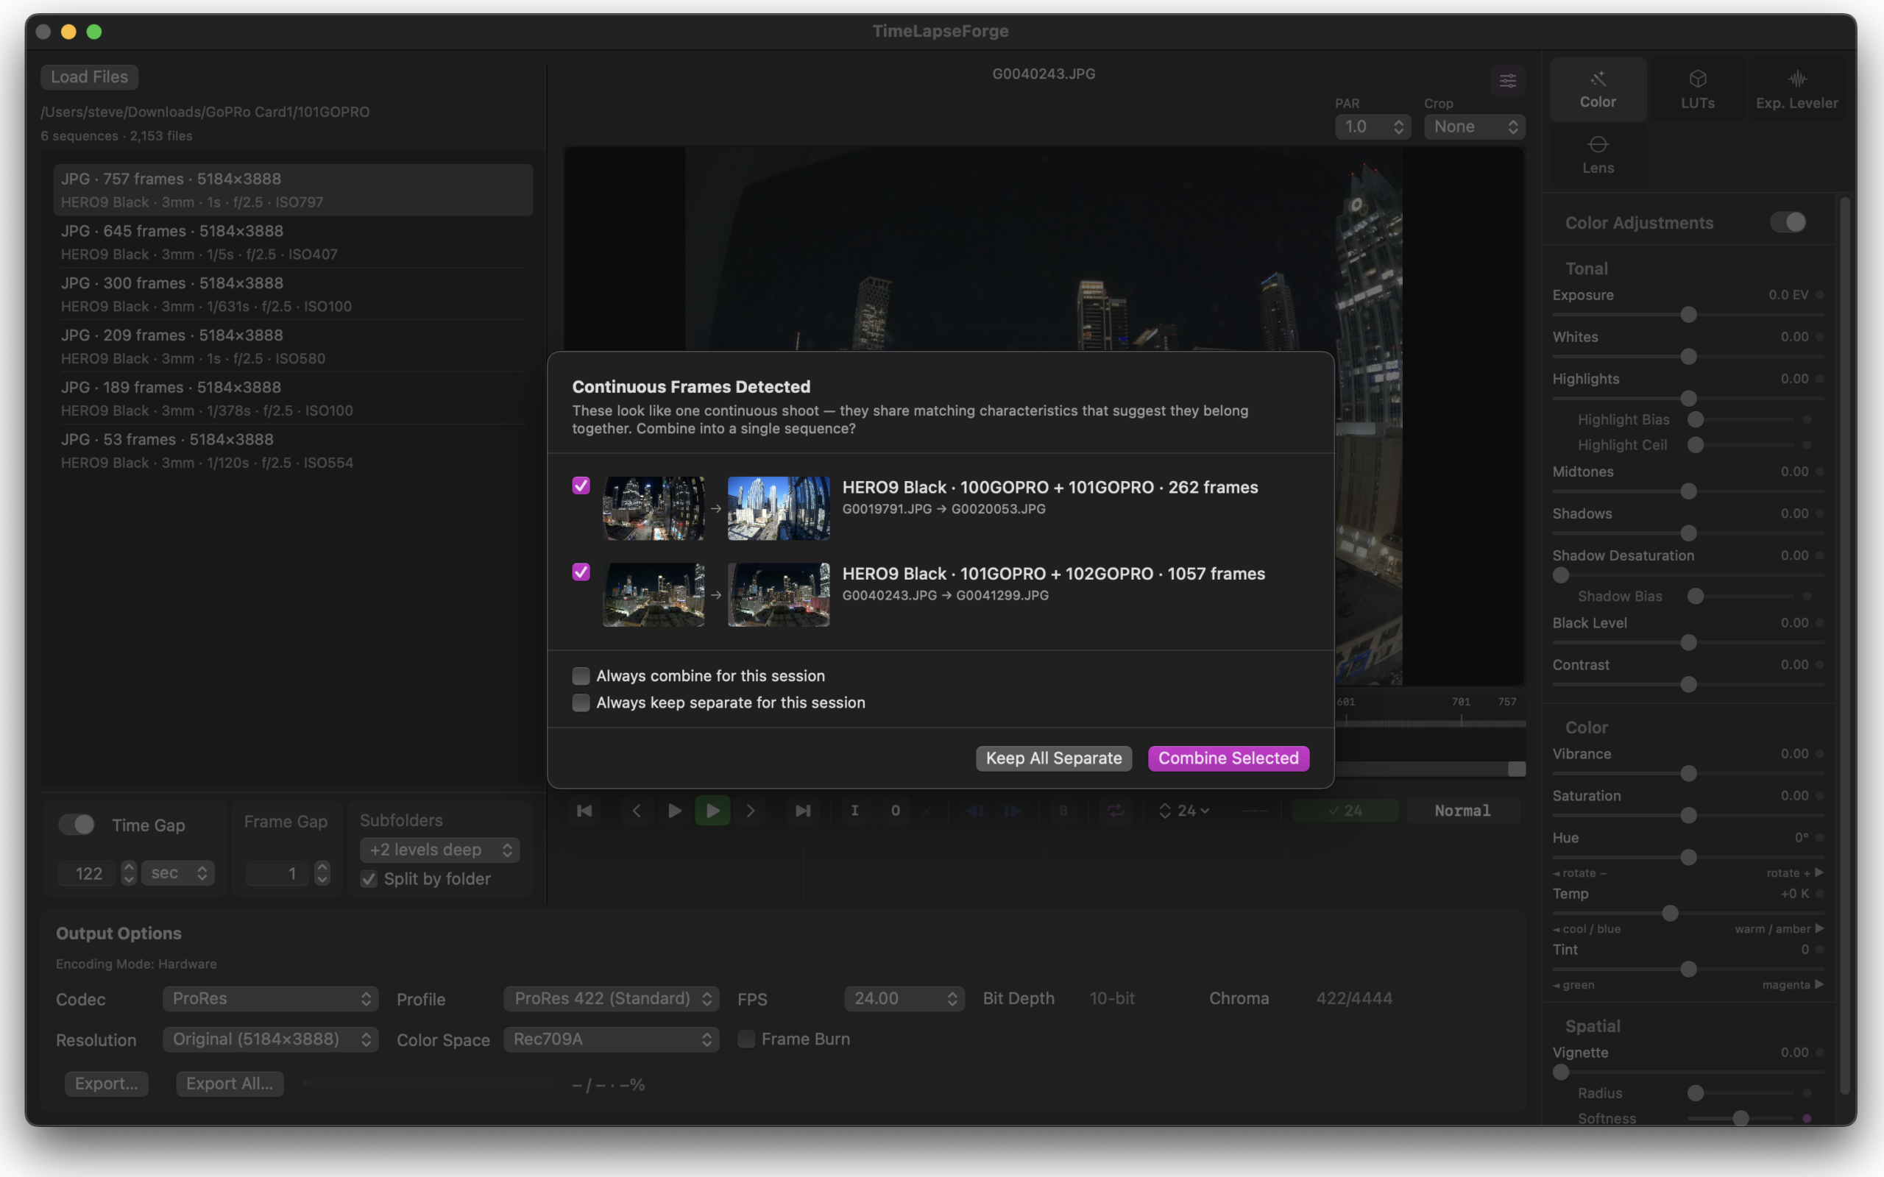Click Keep All Separate button
1884x1177 pixels.
coord(1053,758)
